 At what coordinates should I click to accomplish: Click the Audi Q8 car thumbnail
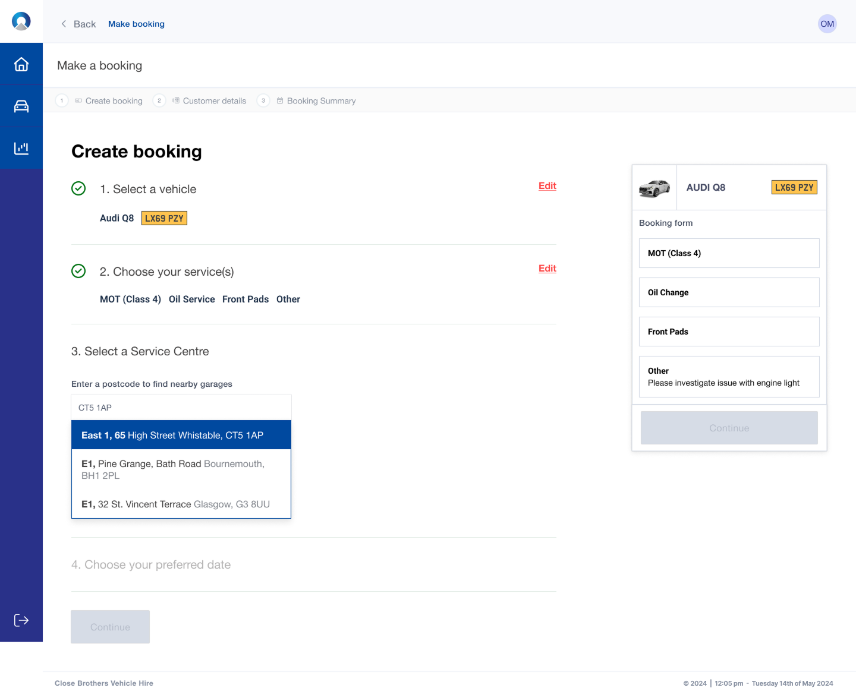[x=654, y=188]
